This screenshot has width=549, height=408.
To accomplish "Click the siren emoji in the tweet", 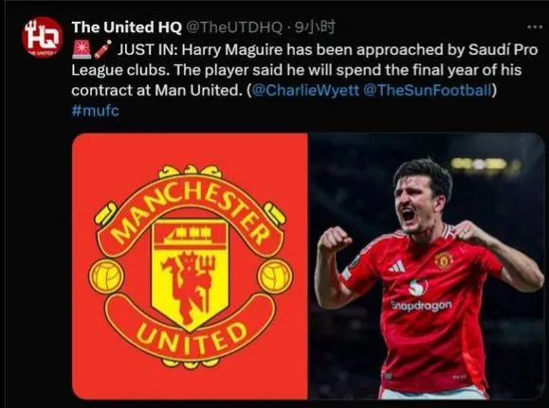I will click(x=82, y=49).
